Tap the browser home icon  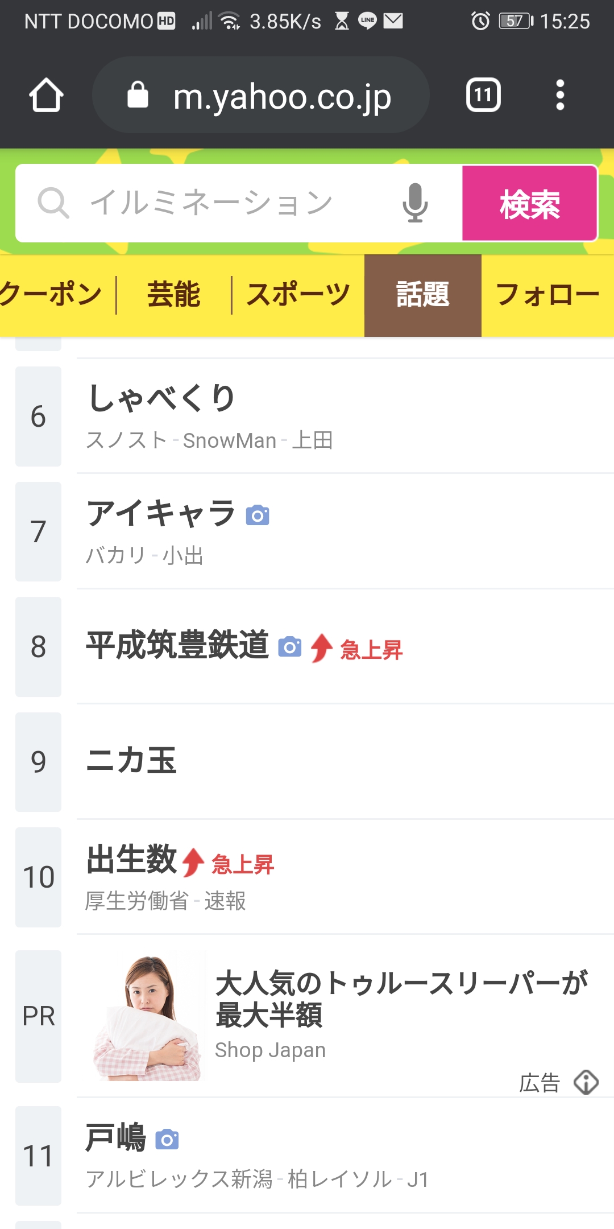46,95
